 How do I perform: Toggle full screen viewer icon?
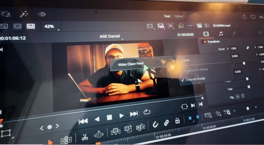pyautogui.click(x=253, y=17)
